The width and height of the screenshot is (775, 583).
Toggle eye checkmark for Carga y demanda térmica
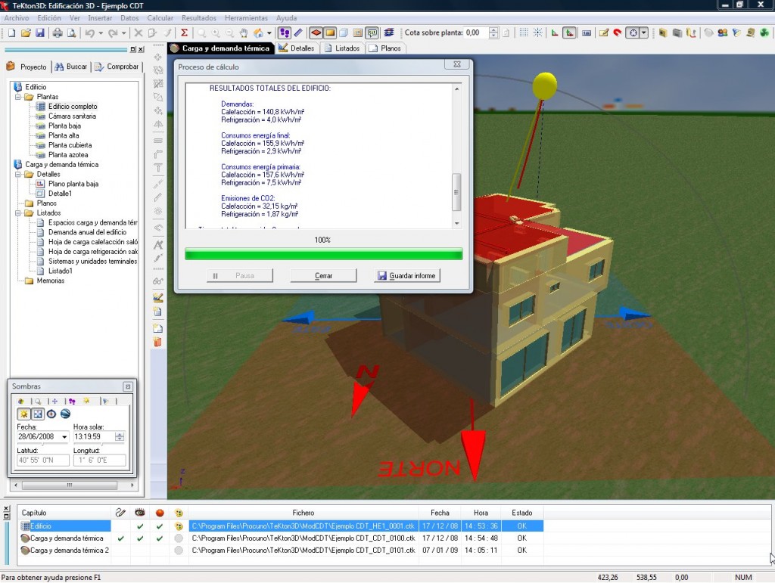(x=140, y=538)
